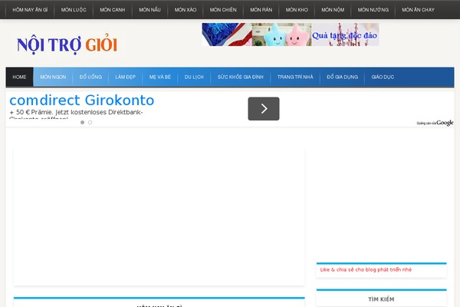Open TRANG TRÍ NHÀ tab
The width and height of the screenshot is (460, 307).
coord(295,77)
